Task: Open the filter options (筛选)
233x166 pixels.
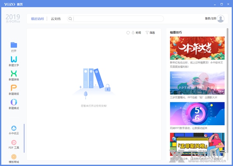Action: pos(150,33)
